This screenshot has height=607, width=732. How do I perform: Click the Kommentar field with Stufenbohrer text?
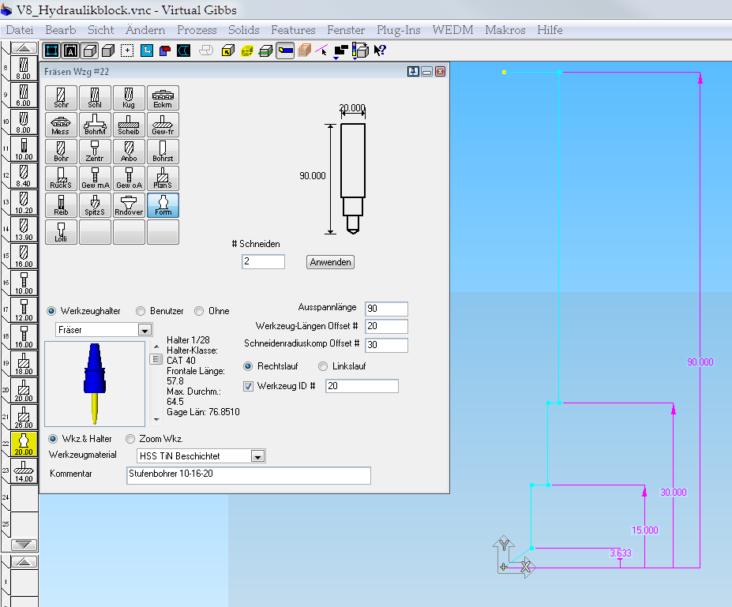coord(249,475)
